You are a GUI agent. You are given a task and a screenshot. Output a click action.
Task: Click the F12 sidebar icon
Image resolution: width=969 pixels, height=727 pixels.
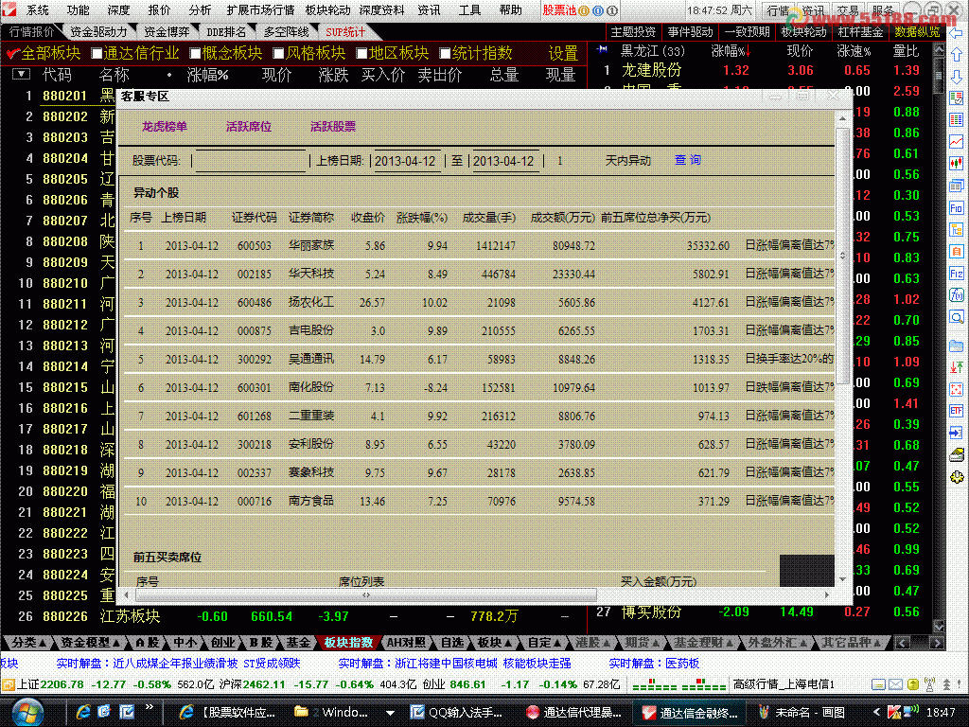[956, 274]
